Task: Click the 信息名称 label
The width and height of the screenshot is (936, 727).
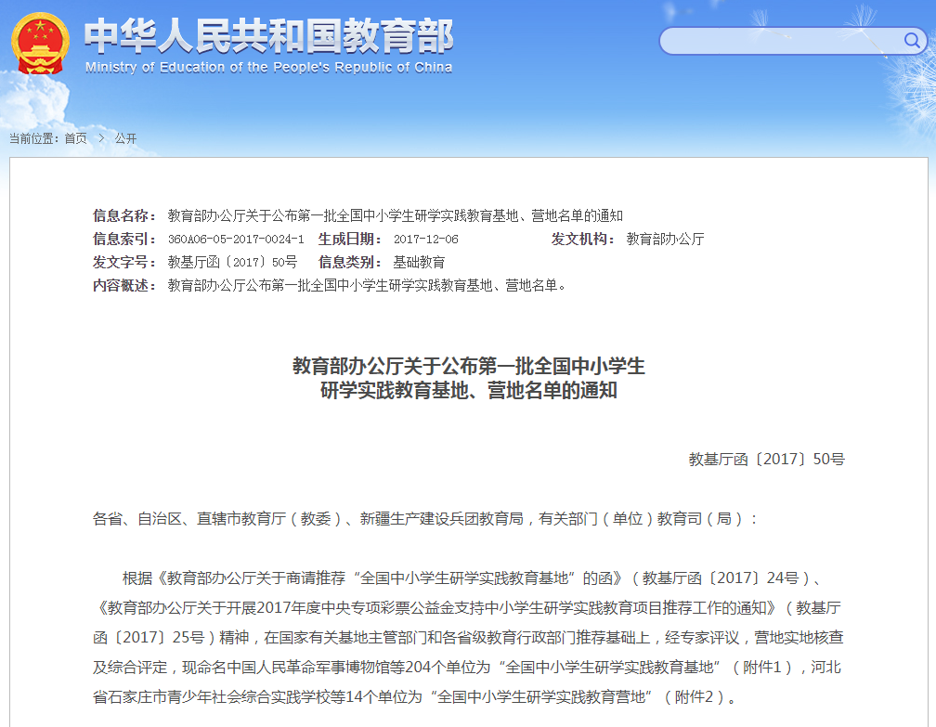Action: tap(124, 215)
